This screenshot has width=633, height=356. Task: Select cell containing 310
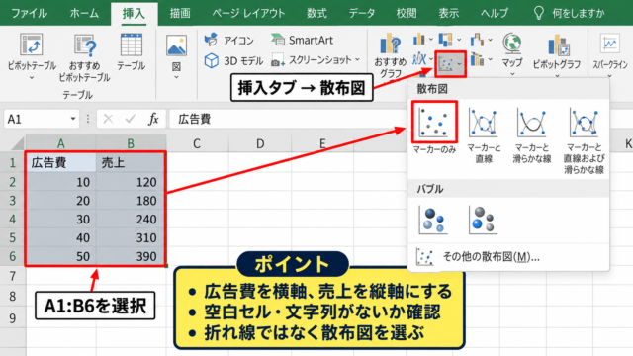coord(131,237)
